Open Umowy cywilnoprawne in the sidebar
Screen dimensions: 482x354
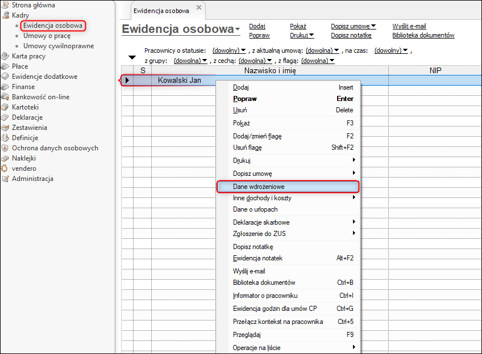click(x=59, y=46)
